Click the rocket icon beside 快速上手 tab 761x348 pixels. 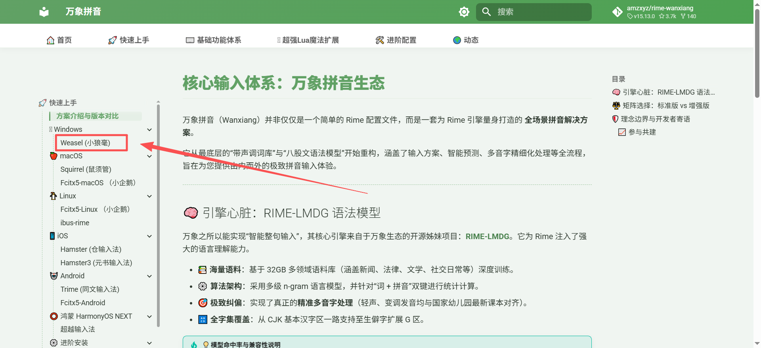(113, 40)
